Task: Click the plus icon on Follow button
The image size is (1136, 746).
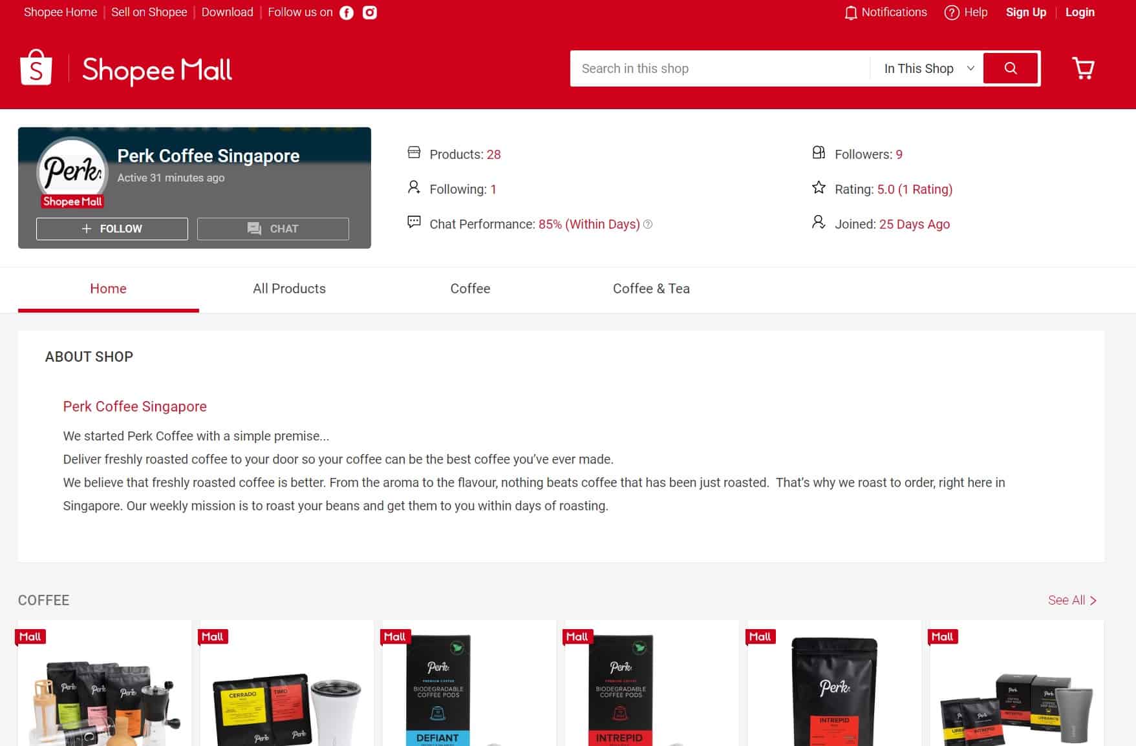Action: click(x=87, y=229)
